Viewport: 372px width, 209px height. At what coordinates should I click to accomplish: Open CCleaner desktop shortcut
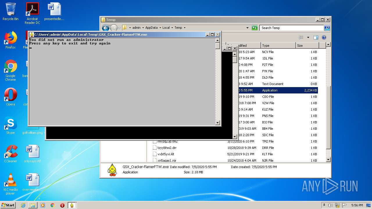pyautogui.click(x=10, y=154)
